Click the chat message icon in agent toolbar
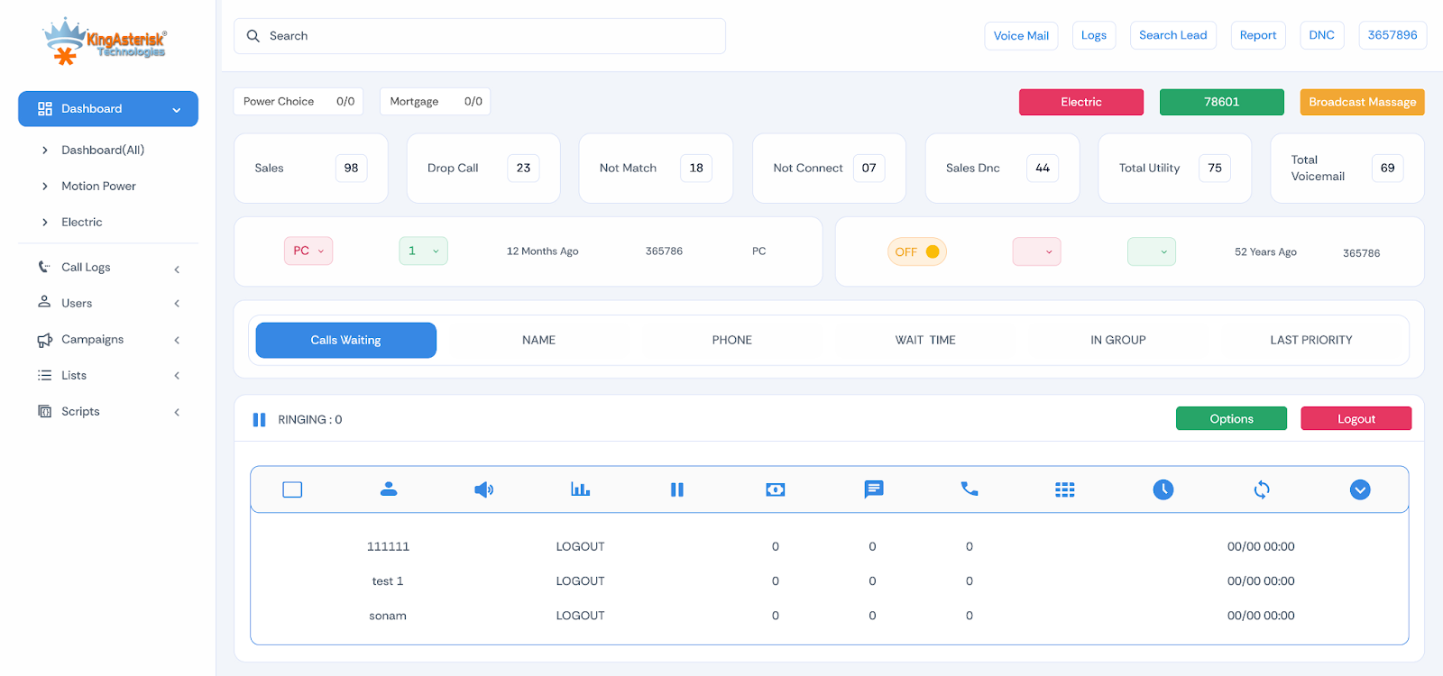 pos(873,489)
